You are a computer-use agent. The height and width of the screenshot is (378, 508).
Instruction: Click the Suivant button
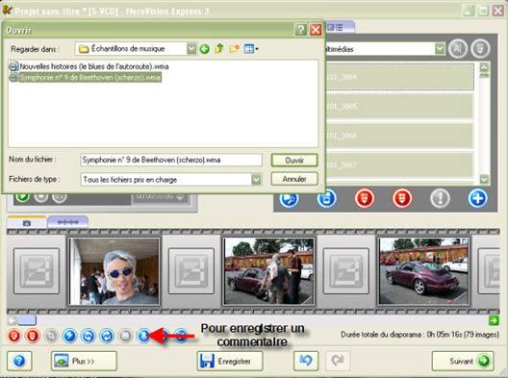point(463,361)
